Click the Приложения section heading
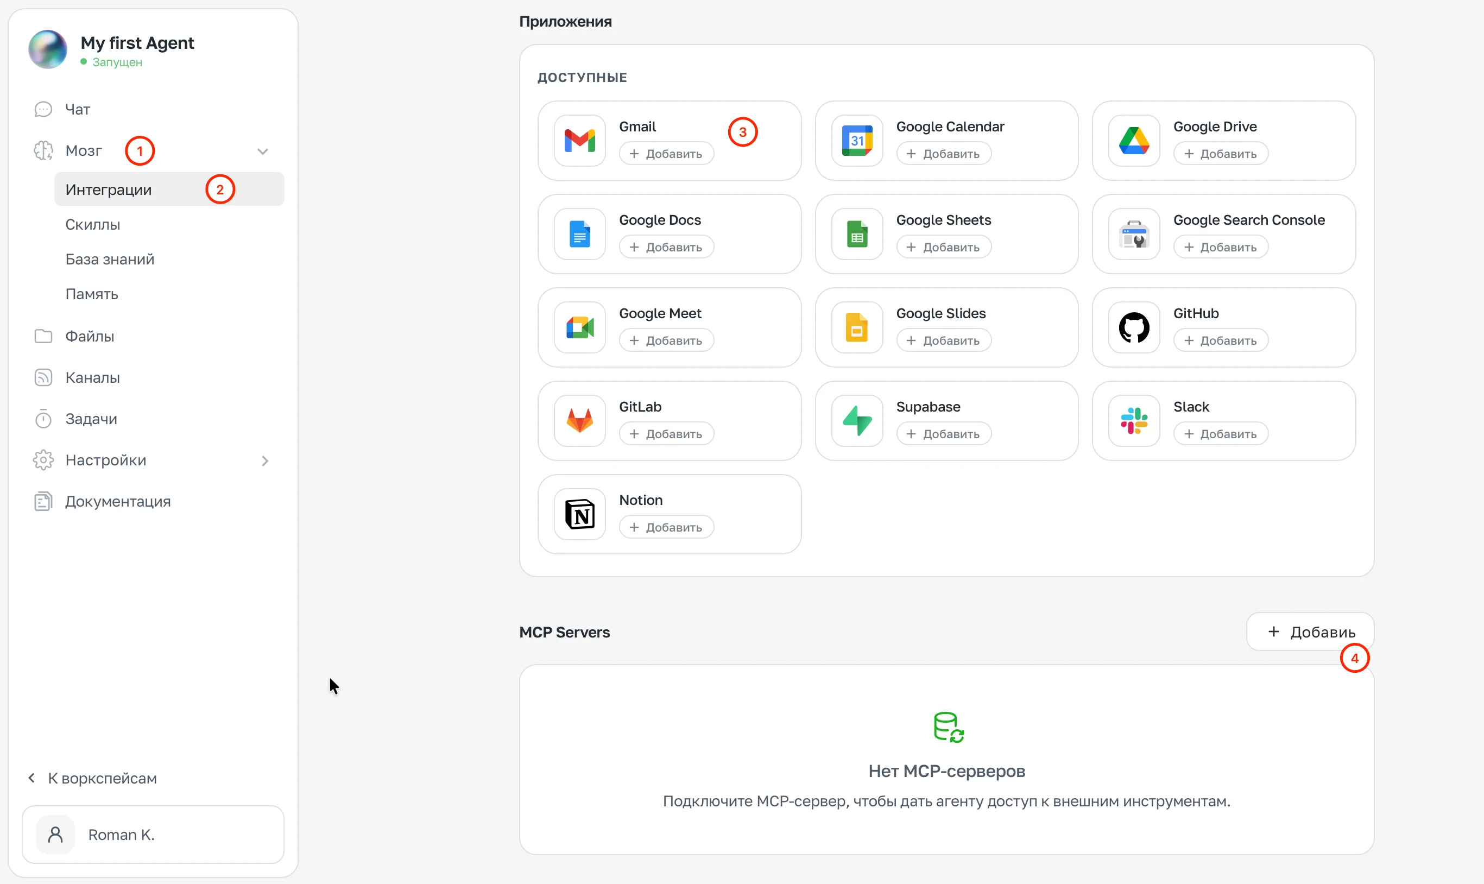 565,21
